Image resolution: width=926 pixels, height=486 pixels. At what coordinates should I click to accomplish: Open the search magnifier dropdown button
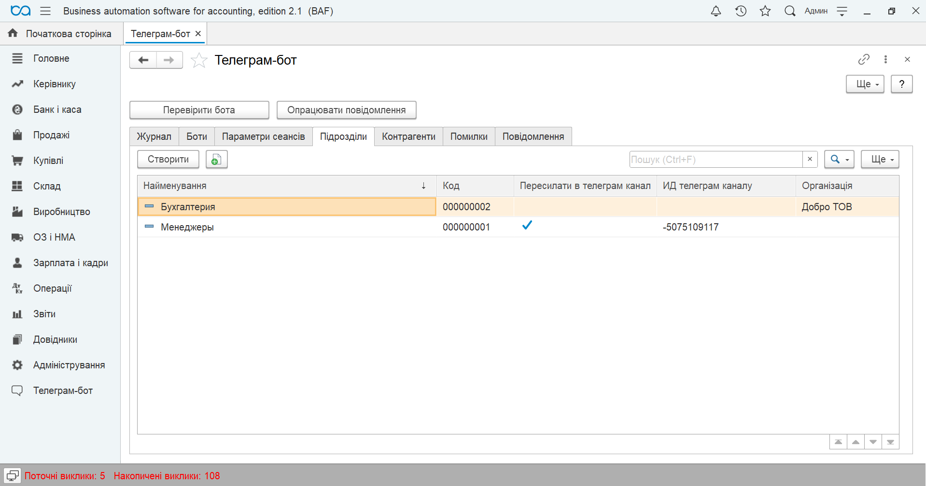(840, 160)
